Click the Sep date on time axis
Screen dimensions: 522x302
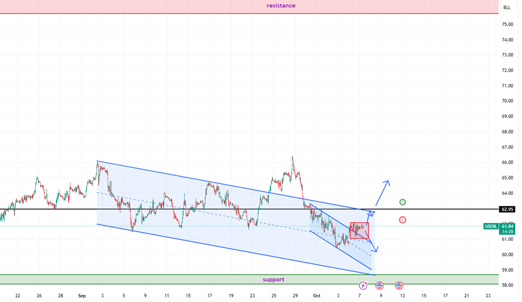[82, 295]
